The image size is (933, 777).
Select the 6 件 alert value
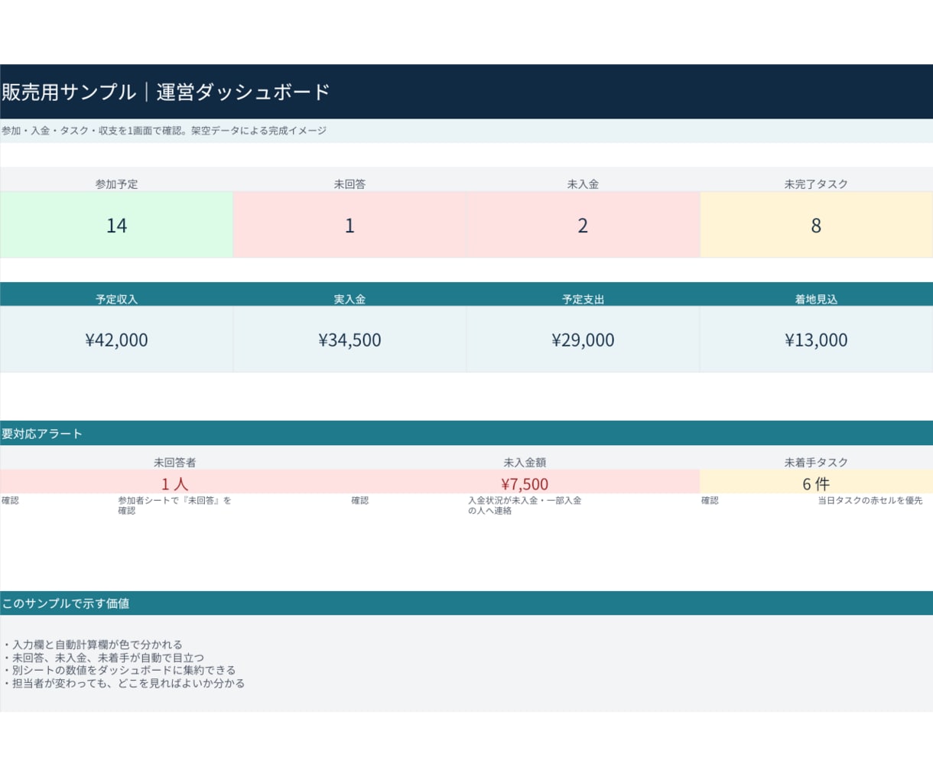(816, 483)
